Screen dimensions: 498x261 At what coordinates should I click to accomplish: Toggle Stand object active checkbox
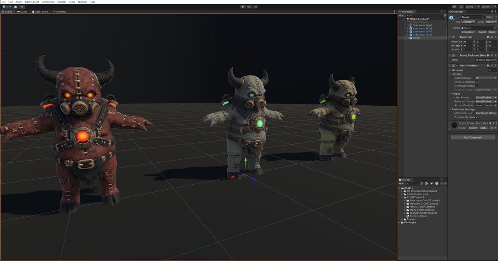[459, 17]
